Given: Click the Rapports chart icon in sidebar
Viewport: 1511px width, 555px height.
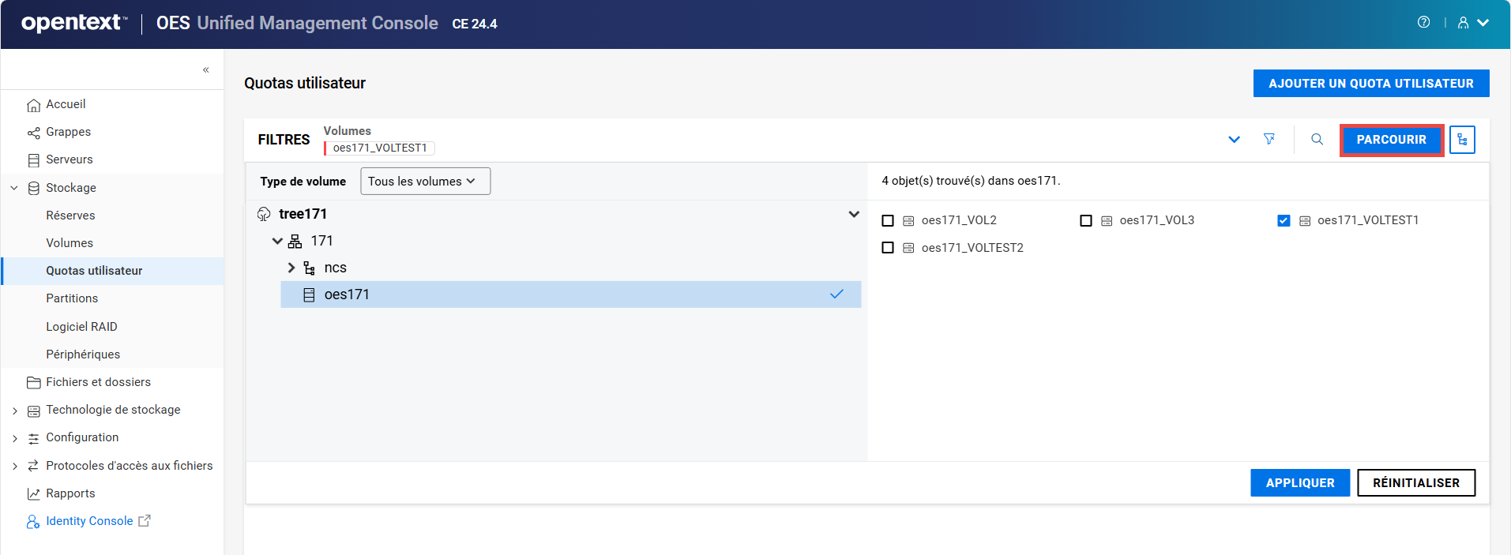Looking at the screenshot, I should click(x=33, y=493).
